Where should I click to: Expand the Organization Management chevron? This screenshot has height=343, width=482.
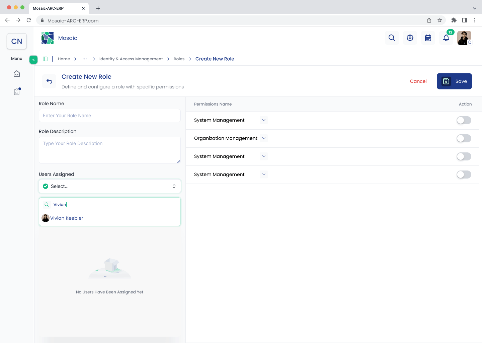click(264, 138)
